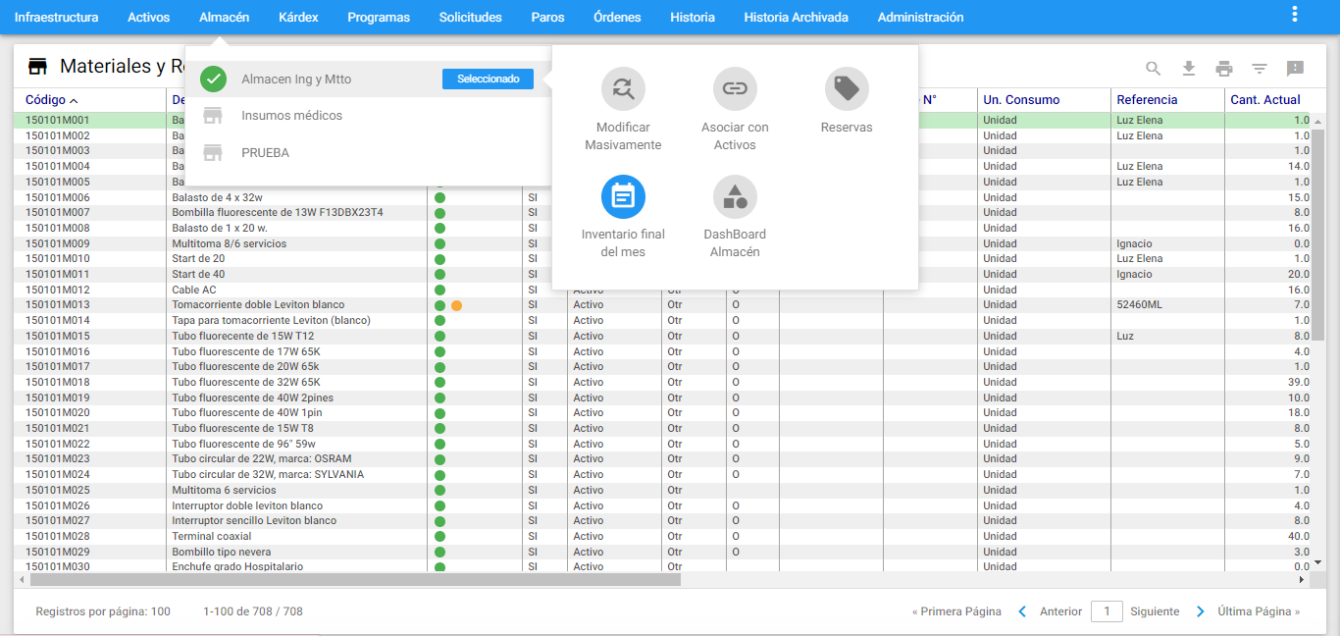1340x636 pixels.
Task: Click the Seleccionado button
Action: [488, 79]
